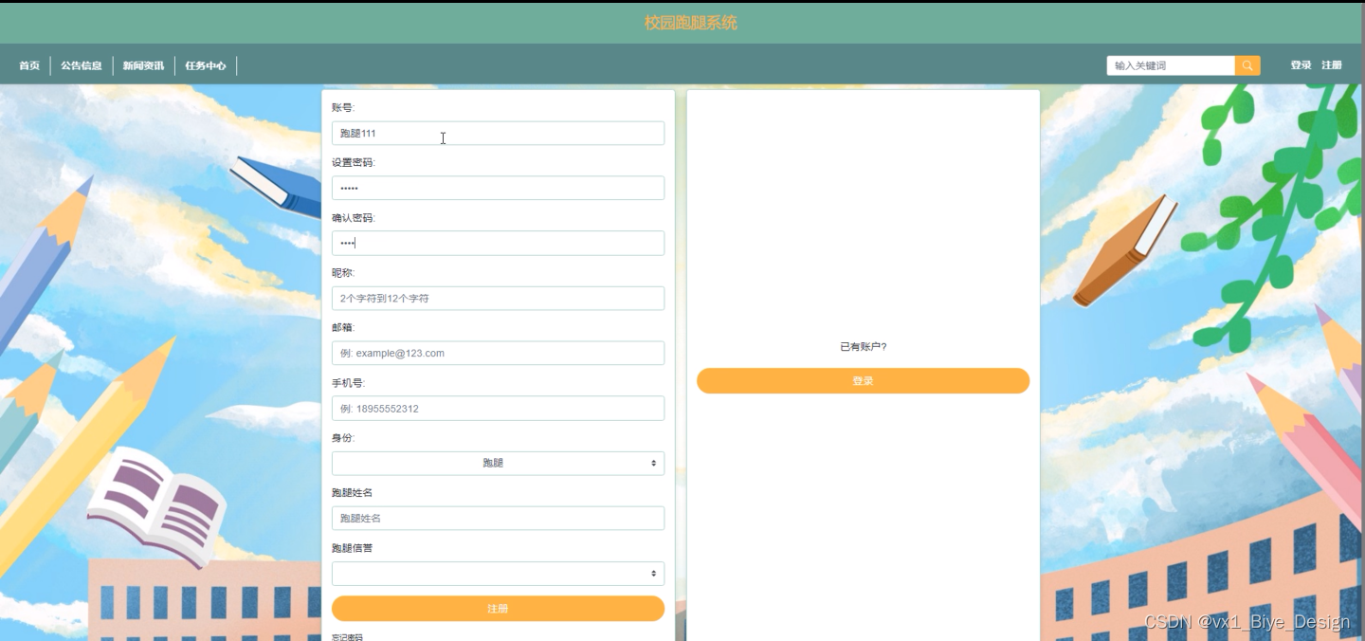Screen dimensions: 1365x641
Task: Open the 跑腿信誉 dropdown
Action: pos(498,573)
